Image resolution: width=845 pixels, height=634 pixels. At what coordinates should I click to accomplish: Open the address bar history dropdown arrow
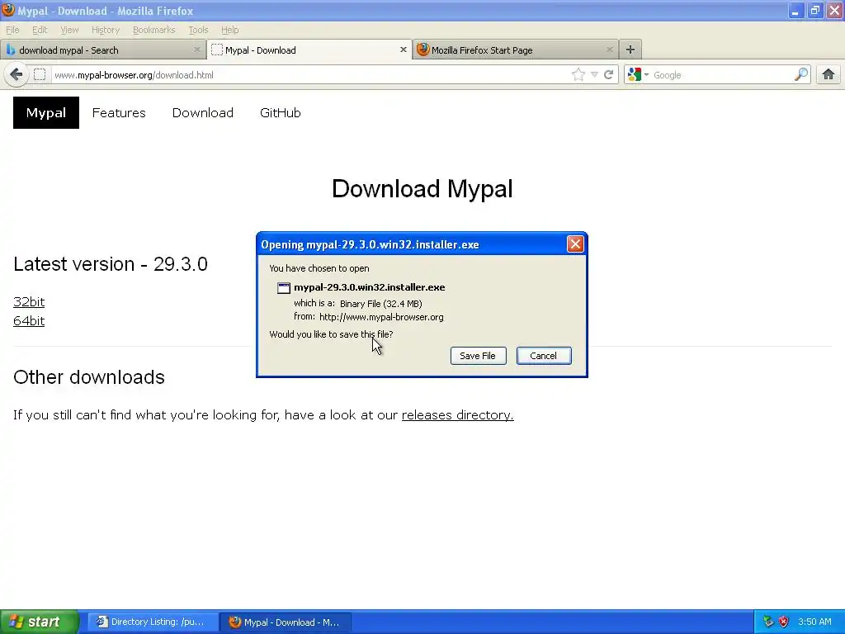[594, 75]
